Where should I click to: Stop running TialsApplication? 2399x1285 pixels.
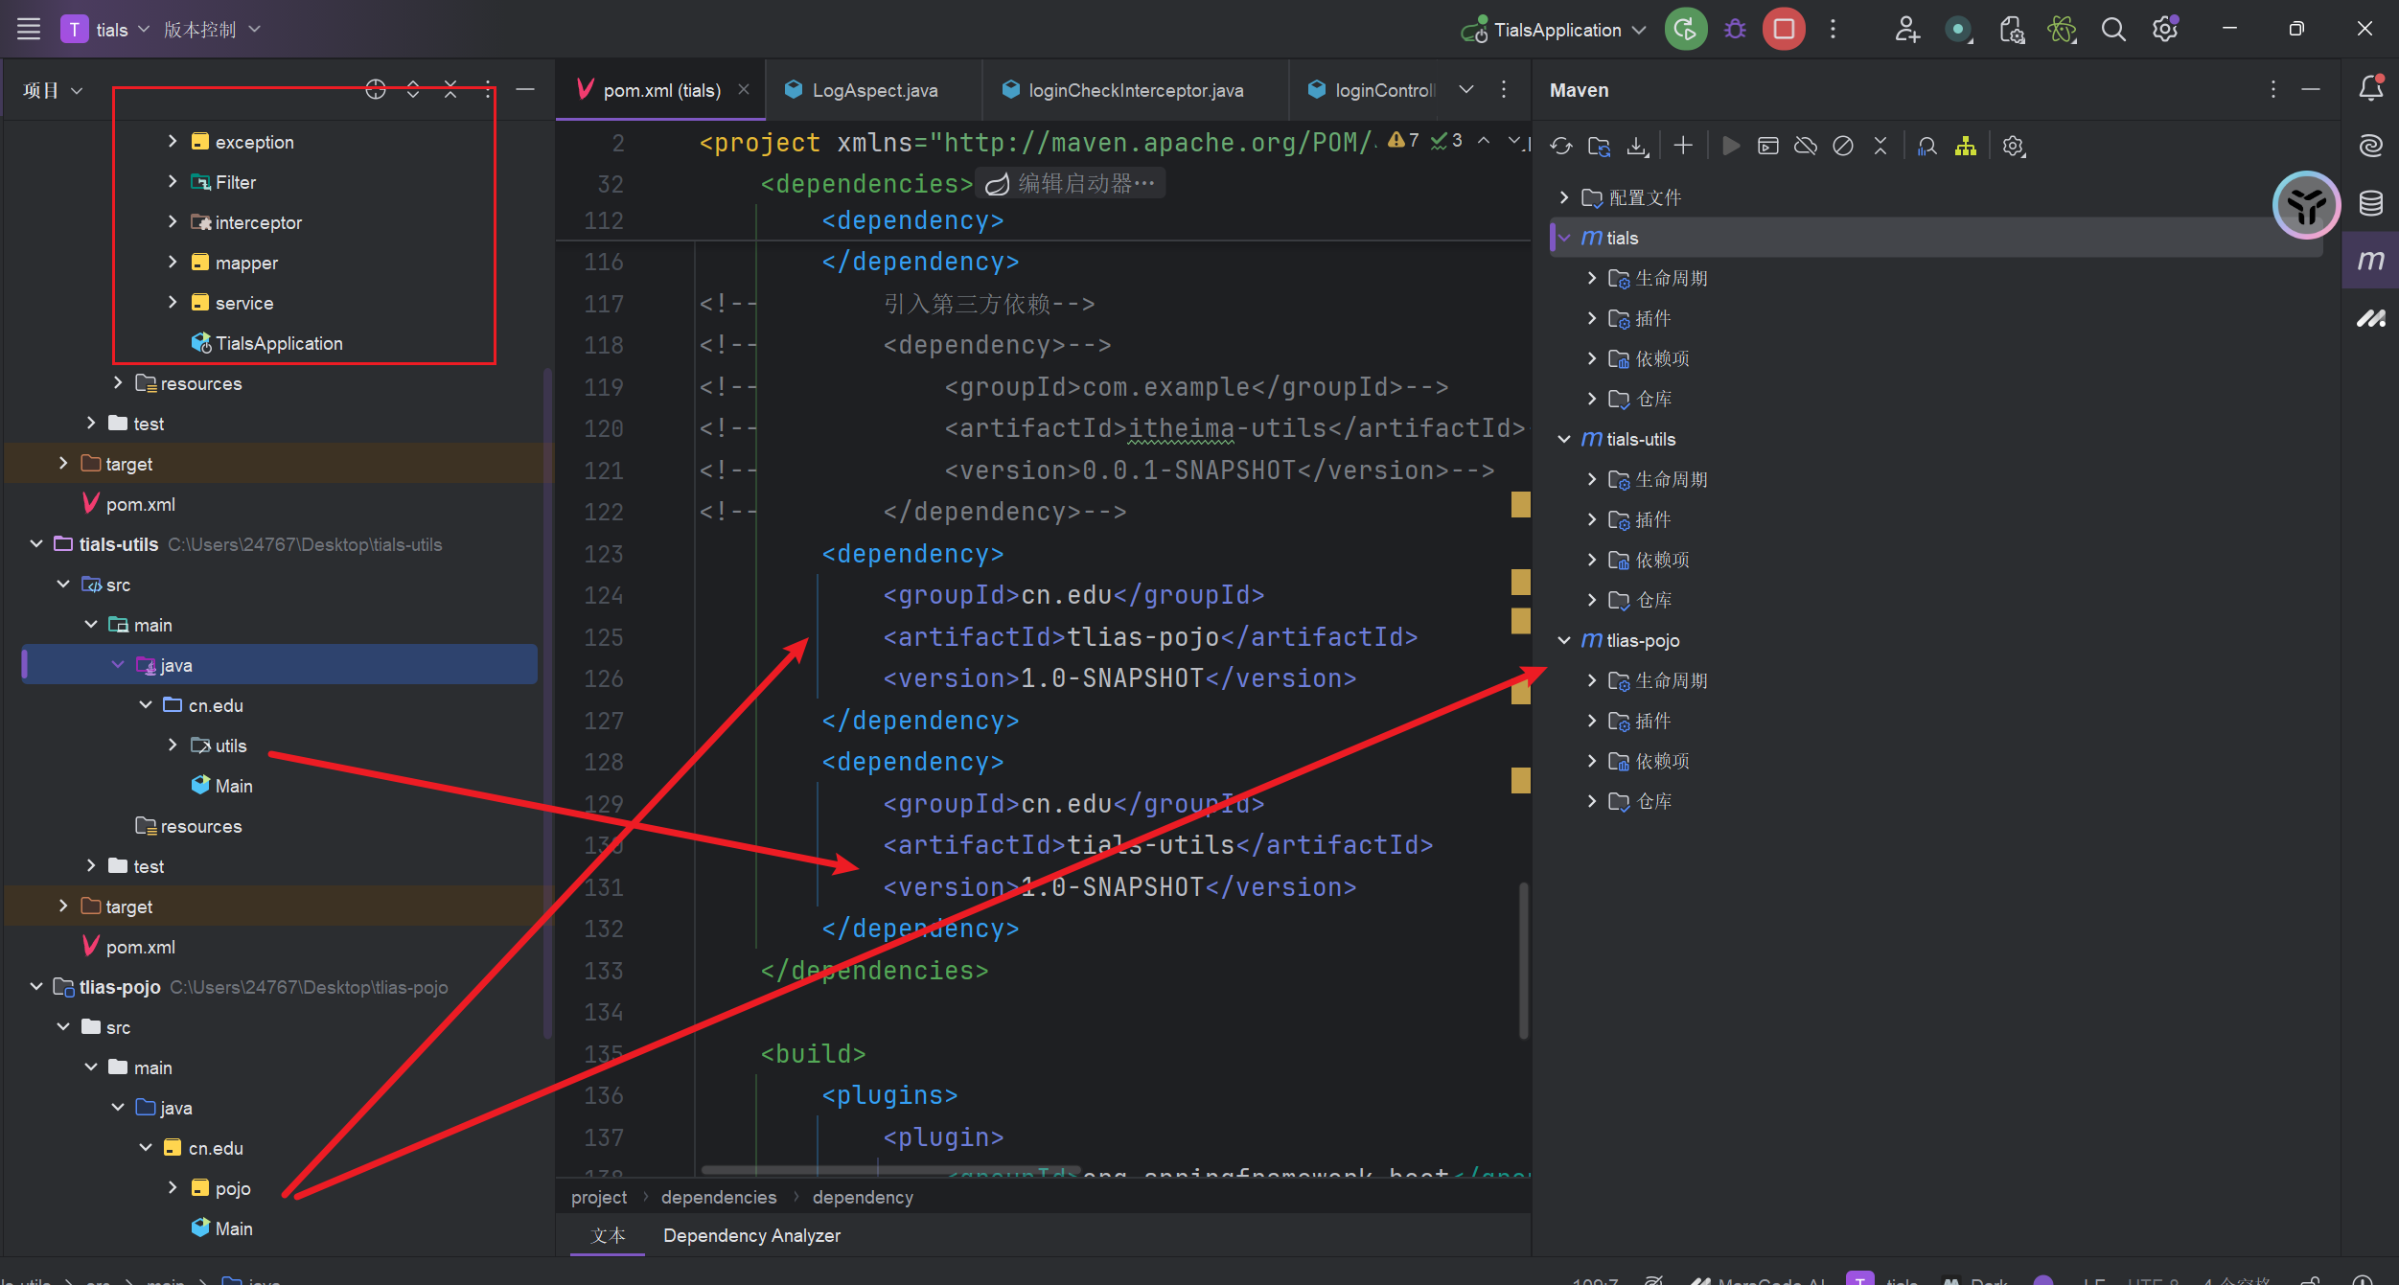[1784, 30]
